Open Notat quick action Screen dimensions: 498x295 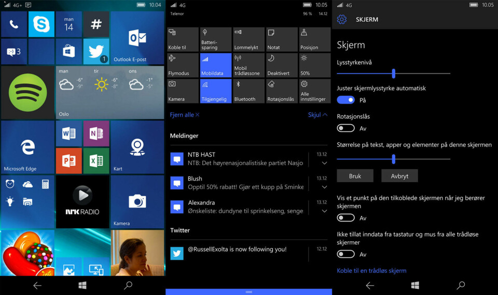click(x=282, y=39)
